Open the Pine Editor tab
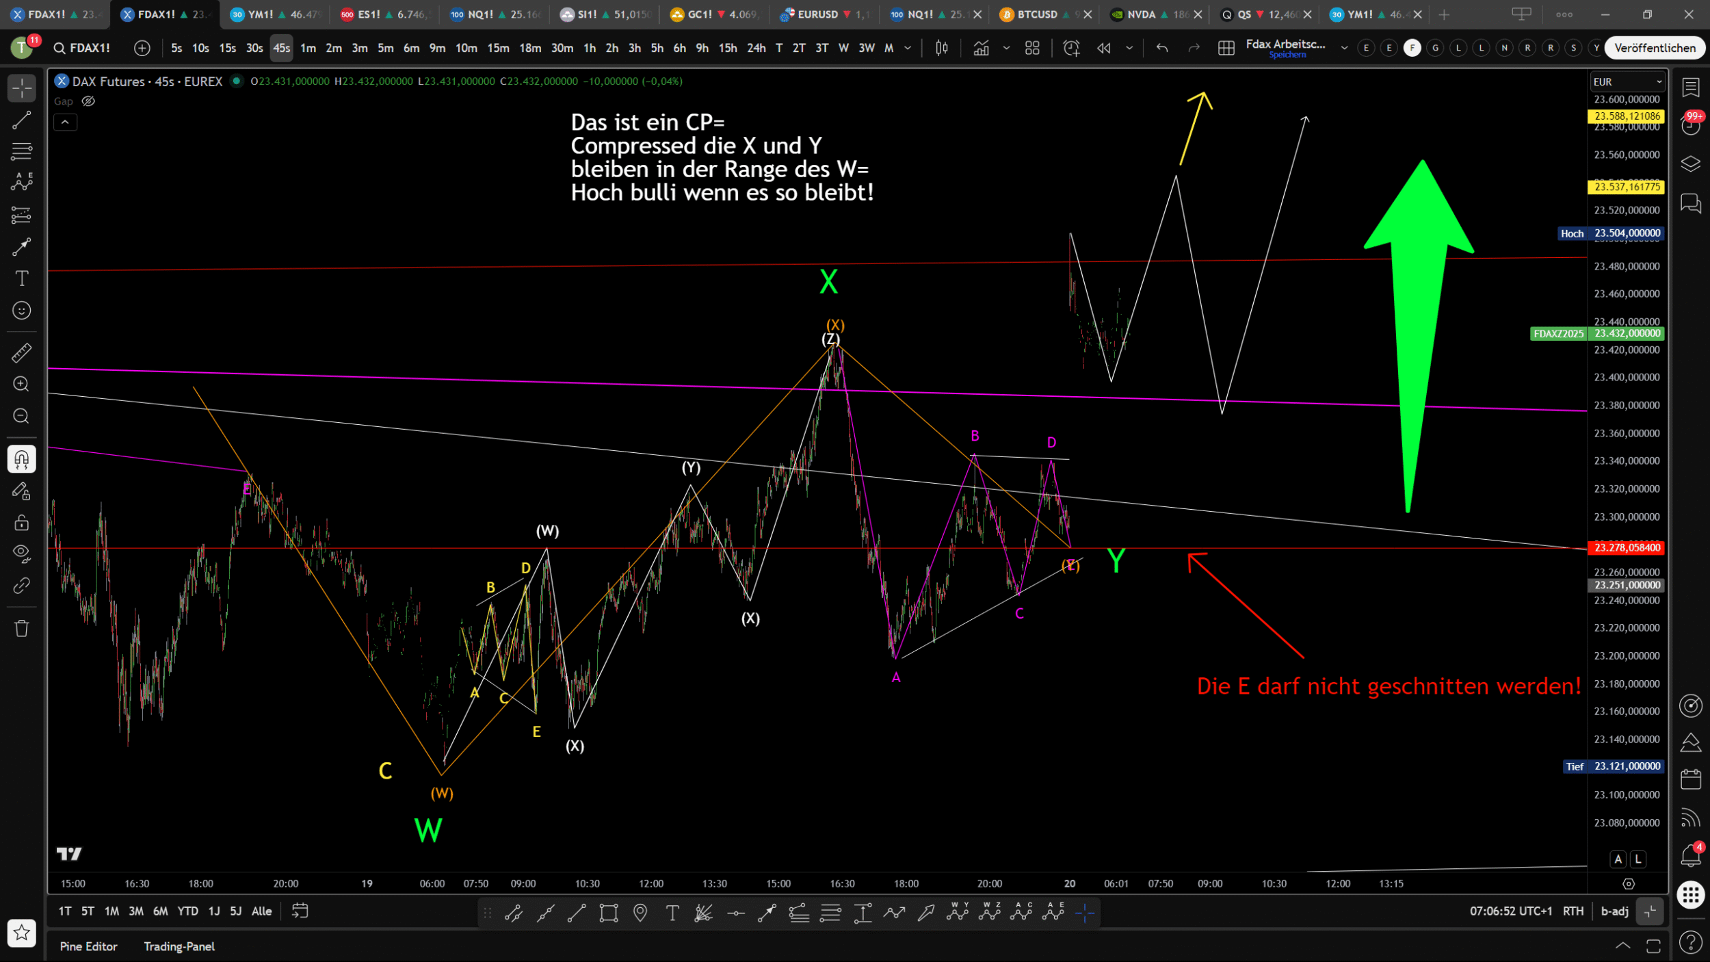The height and width of the screenshot is (962, 1710). pyautogui.click(x=88, y=946)
